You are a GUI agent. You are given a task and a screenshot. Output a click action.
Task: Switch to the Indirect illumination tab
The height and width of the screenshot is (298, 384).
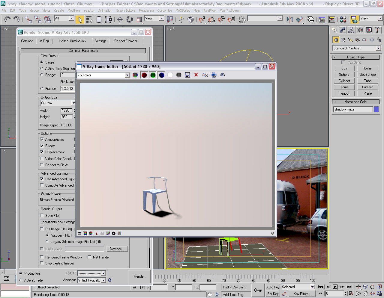(x=72, y=41)
